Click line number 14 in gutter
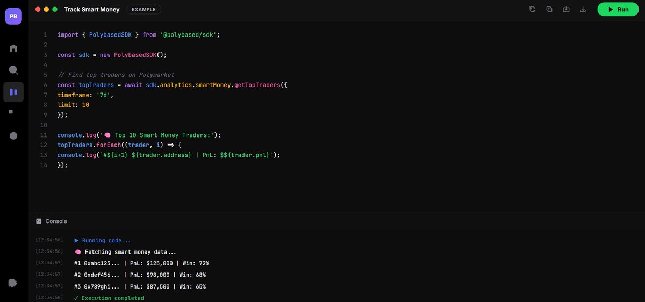The height and width of the screenshot is (302, 645). (44, 165)
